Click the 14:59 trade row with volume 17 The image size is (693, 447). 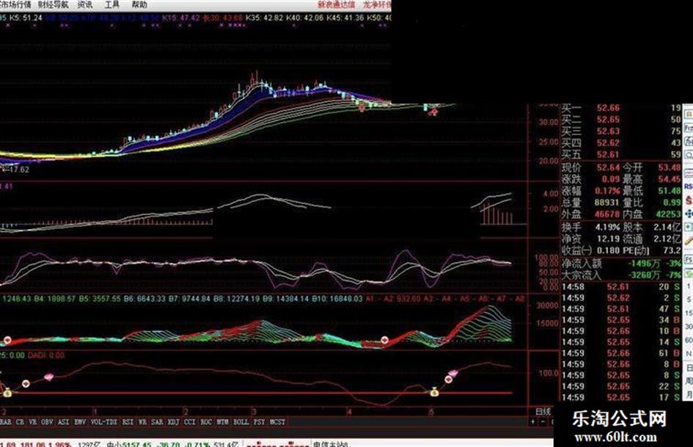[x=621, y=397]
